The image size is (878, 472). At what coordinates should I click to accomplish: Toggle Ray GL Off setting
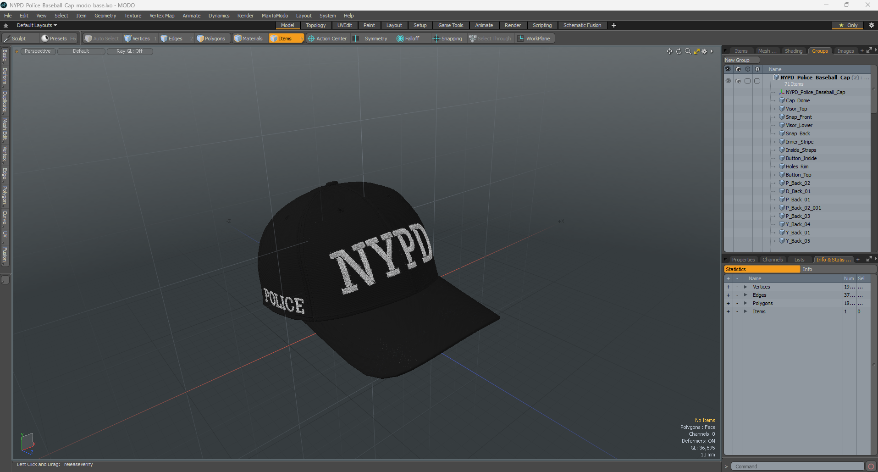129,51
